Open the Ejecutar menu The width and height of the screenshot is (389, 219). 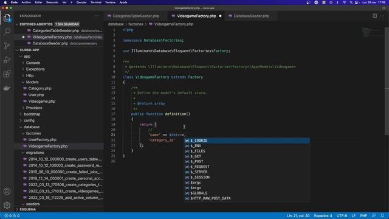(x=81, y=2)
